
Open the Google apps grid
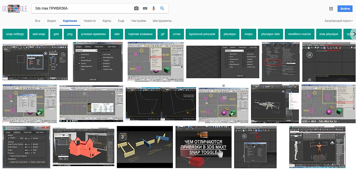click(x=331, y=9)
